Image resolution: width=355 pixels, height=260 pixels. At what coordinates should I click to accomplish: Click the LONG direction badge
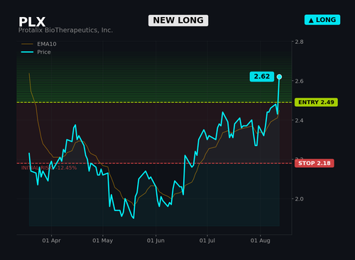(x=322, y=20)
